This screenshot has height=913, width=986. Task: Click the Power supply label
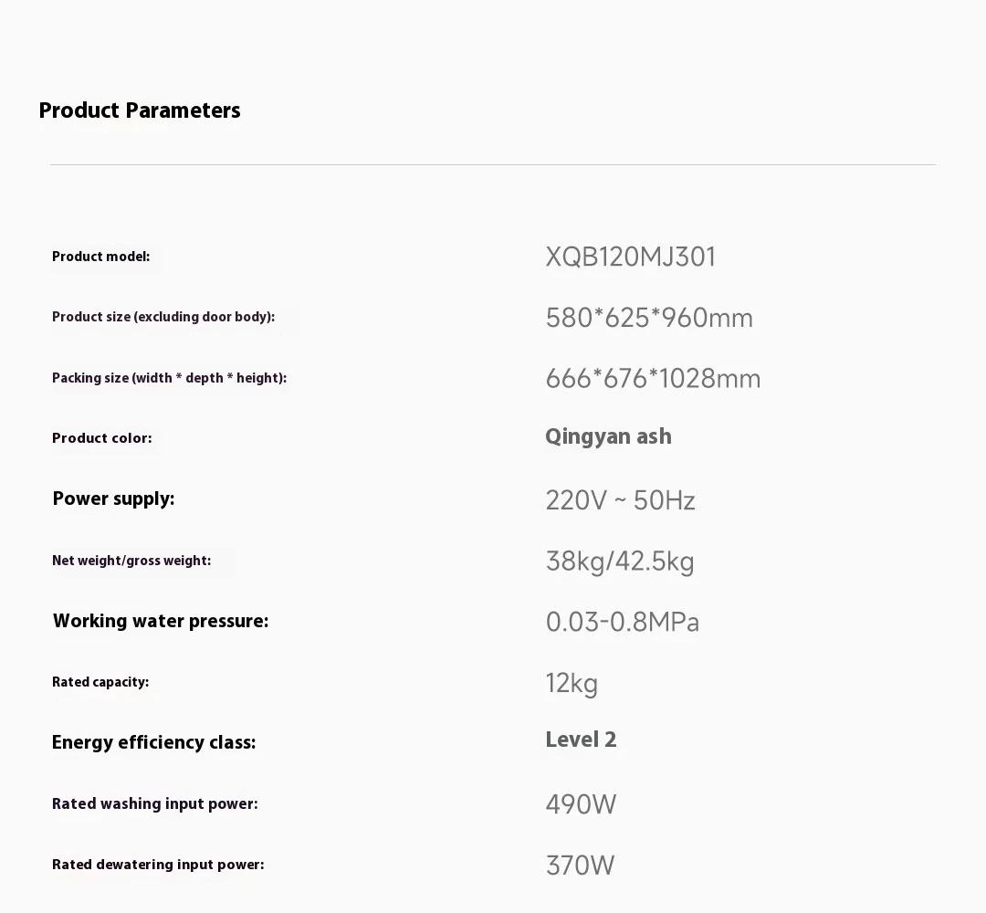click(x=113, y=498)
